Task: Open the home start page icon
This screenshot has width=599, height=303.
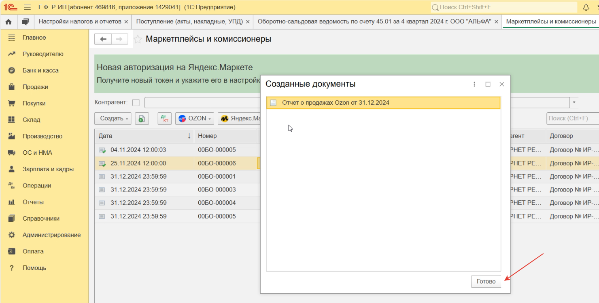Action: point(8,21)
